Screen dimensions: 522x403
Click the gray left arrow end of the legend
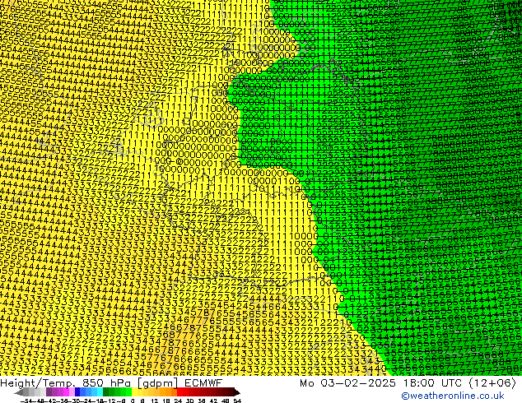pyautogui.click(x=18, y=392)
